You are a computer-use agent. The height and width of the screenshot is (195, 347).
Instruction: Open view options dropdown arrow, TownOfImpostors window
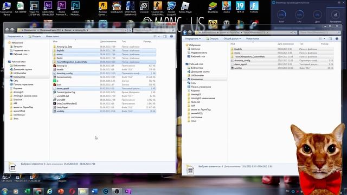(324, 38)
